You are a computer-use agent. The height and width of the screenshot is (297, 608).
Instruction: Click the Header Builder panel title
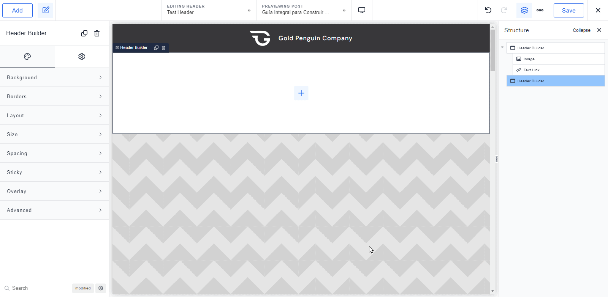click(x=27, y=33)
